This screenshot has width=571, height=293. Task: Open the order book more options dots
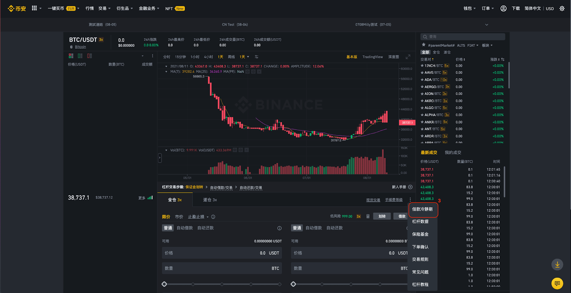tap(152, 56)
